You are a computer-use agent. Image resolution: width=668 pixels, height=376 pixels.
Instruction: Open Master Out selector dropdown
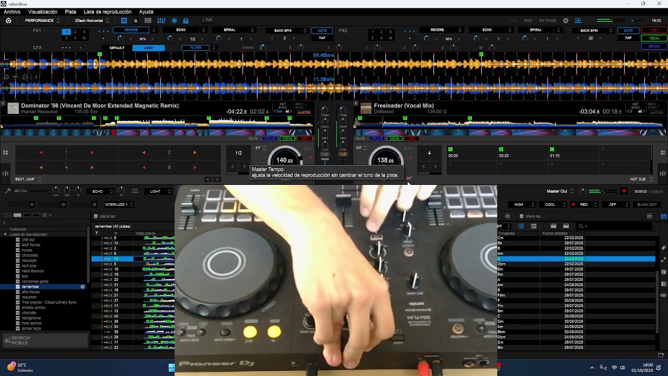[x=560, y=191]
